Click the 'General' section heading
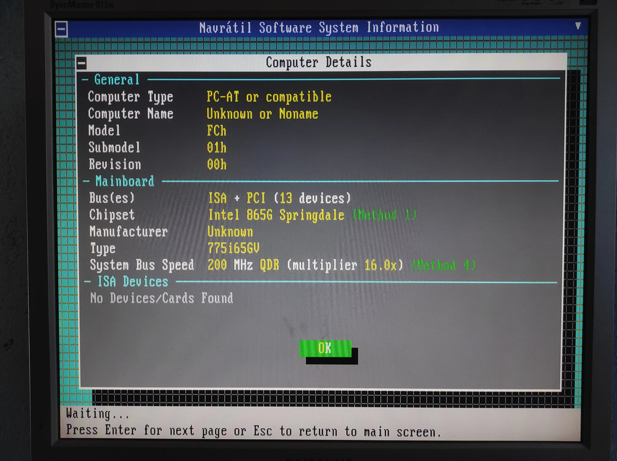The width and height of the screenshot is (617, 461). point(117,80)
